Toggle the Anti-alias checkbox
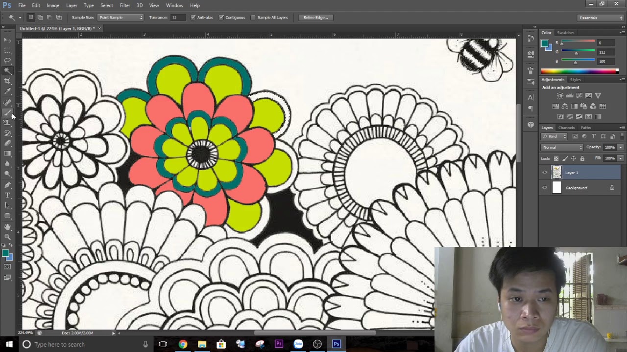Screen dimensions: 627x352 tap(193, 18)
